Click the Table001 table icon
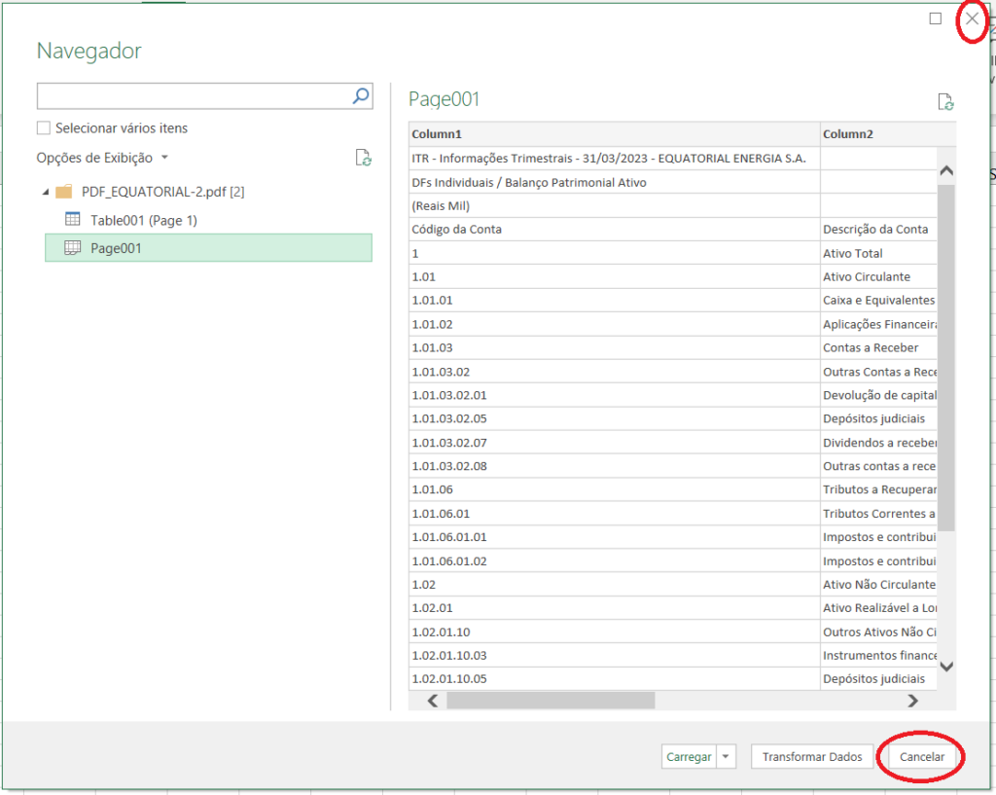The height and width of the screenshot is (795, 996). 73,219
